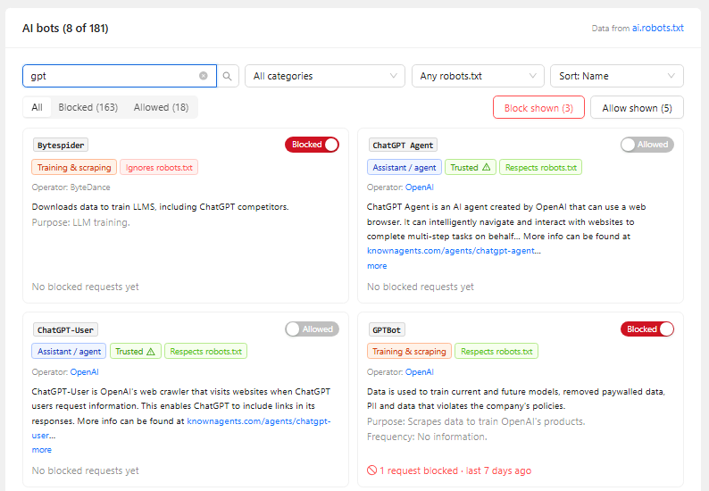This screenshot has width=709, height=491.
Task: Click the AI bots (8 of 181) heading
Action: click(65, 28)
